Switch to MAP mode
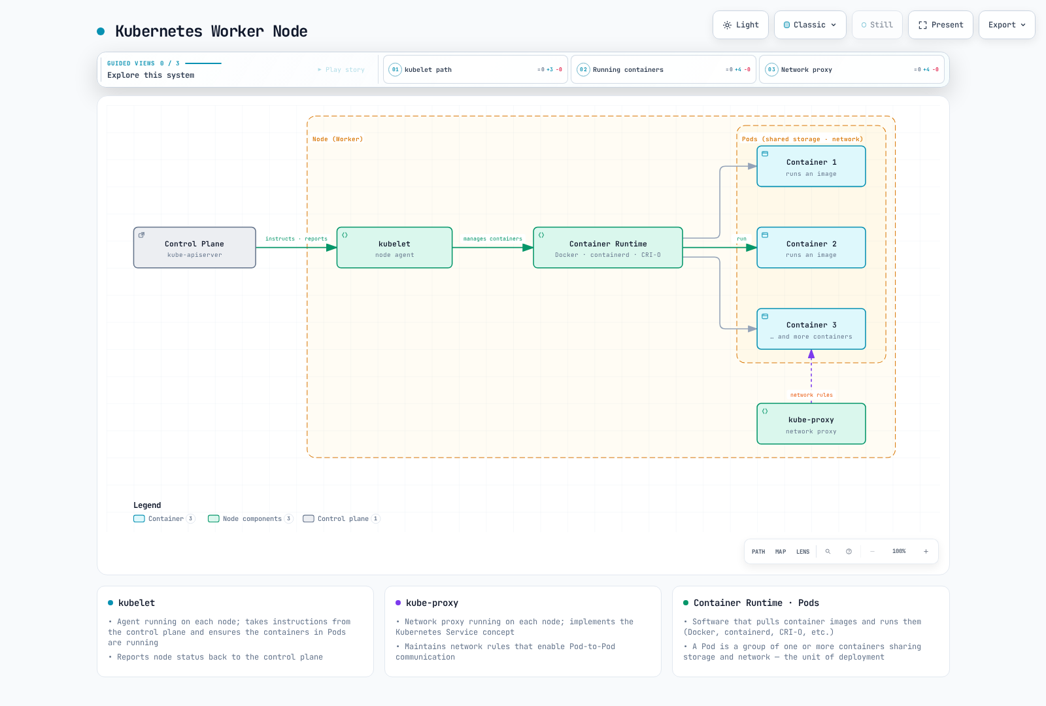 point(781,552)
